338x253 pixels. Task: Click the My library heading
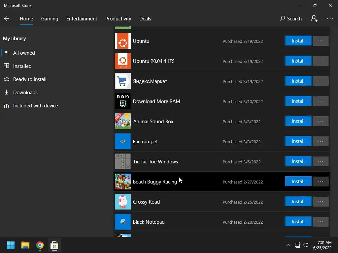pos(15,39)
